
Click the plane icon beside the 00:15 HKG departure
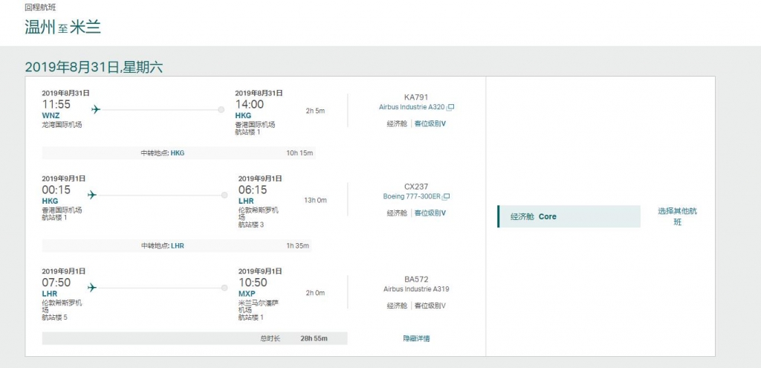92,195
